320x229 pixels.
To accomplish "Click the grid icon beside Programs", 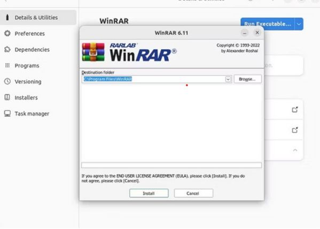I will [x=7, y=65].
